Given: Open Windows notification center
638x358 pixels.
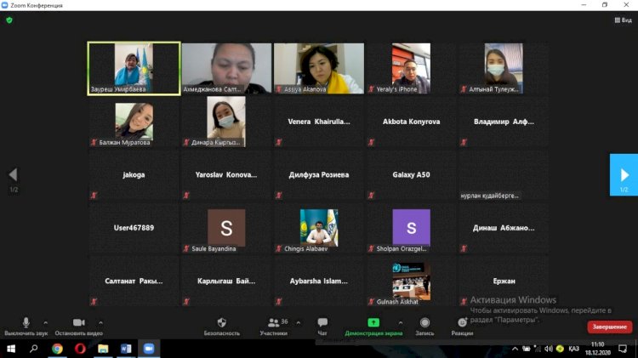Looking at the screenshot, I should (623, 349).
